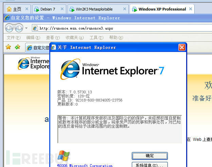212x167 pixels.
Task: Open the 查看(V) menu
Action: pos(53,38)
